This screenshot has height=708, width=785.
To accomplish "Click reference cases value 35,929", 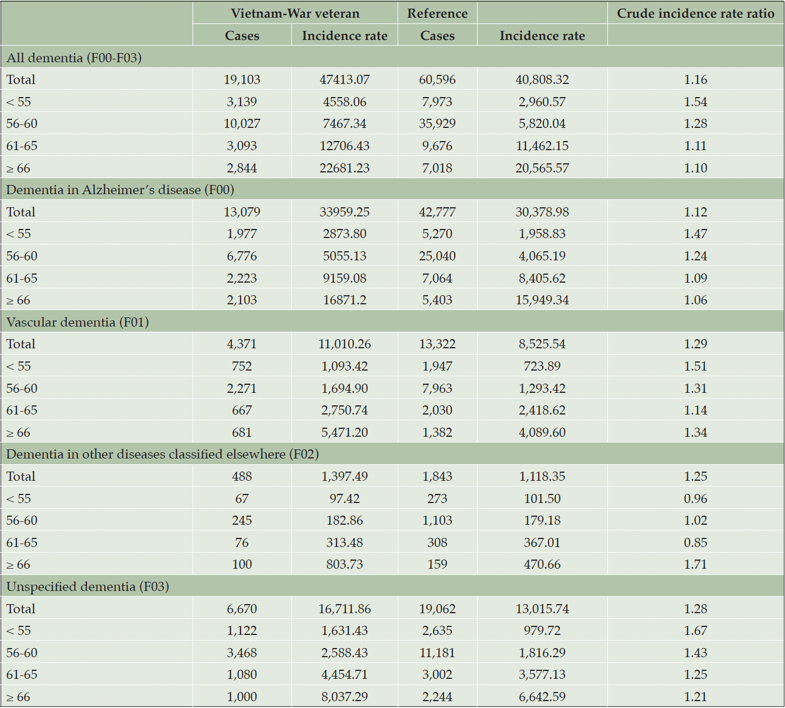I will pos(437,123).
